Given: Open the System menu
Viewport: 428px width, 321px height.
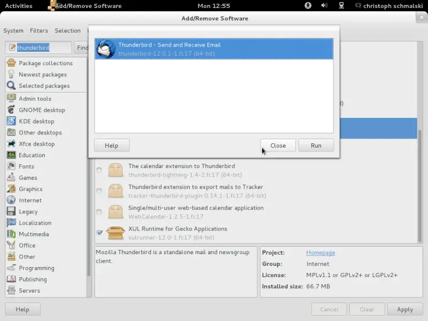Looking at the screenshot, I should (13, 30).
